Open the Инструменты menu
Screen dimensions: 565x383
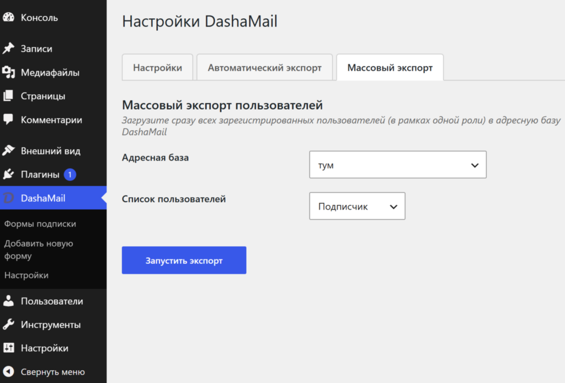pyautogui.click(x=54, y=325)
